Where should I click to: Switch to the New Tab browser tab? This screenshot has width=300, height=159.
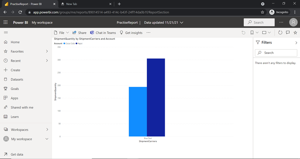[x=86, y=4]
